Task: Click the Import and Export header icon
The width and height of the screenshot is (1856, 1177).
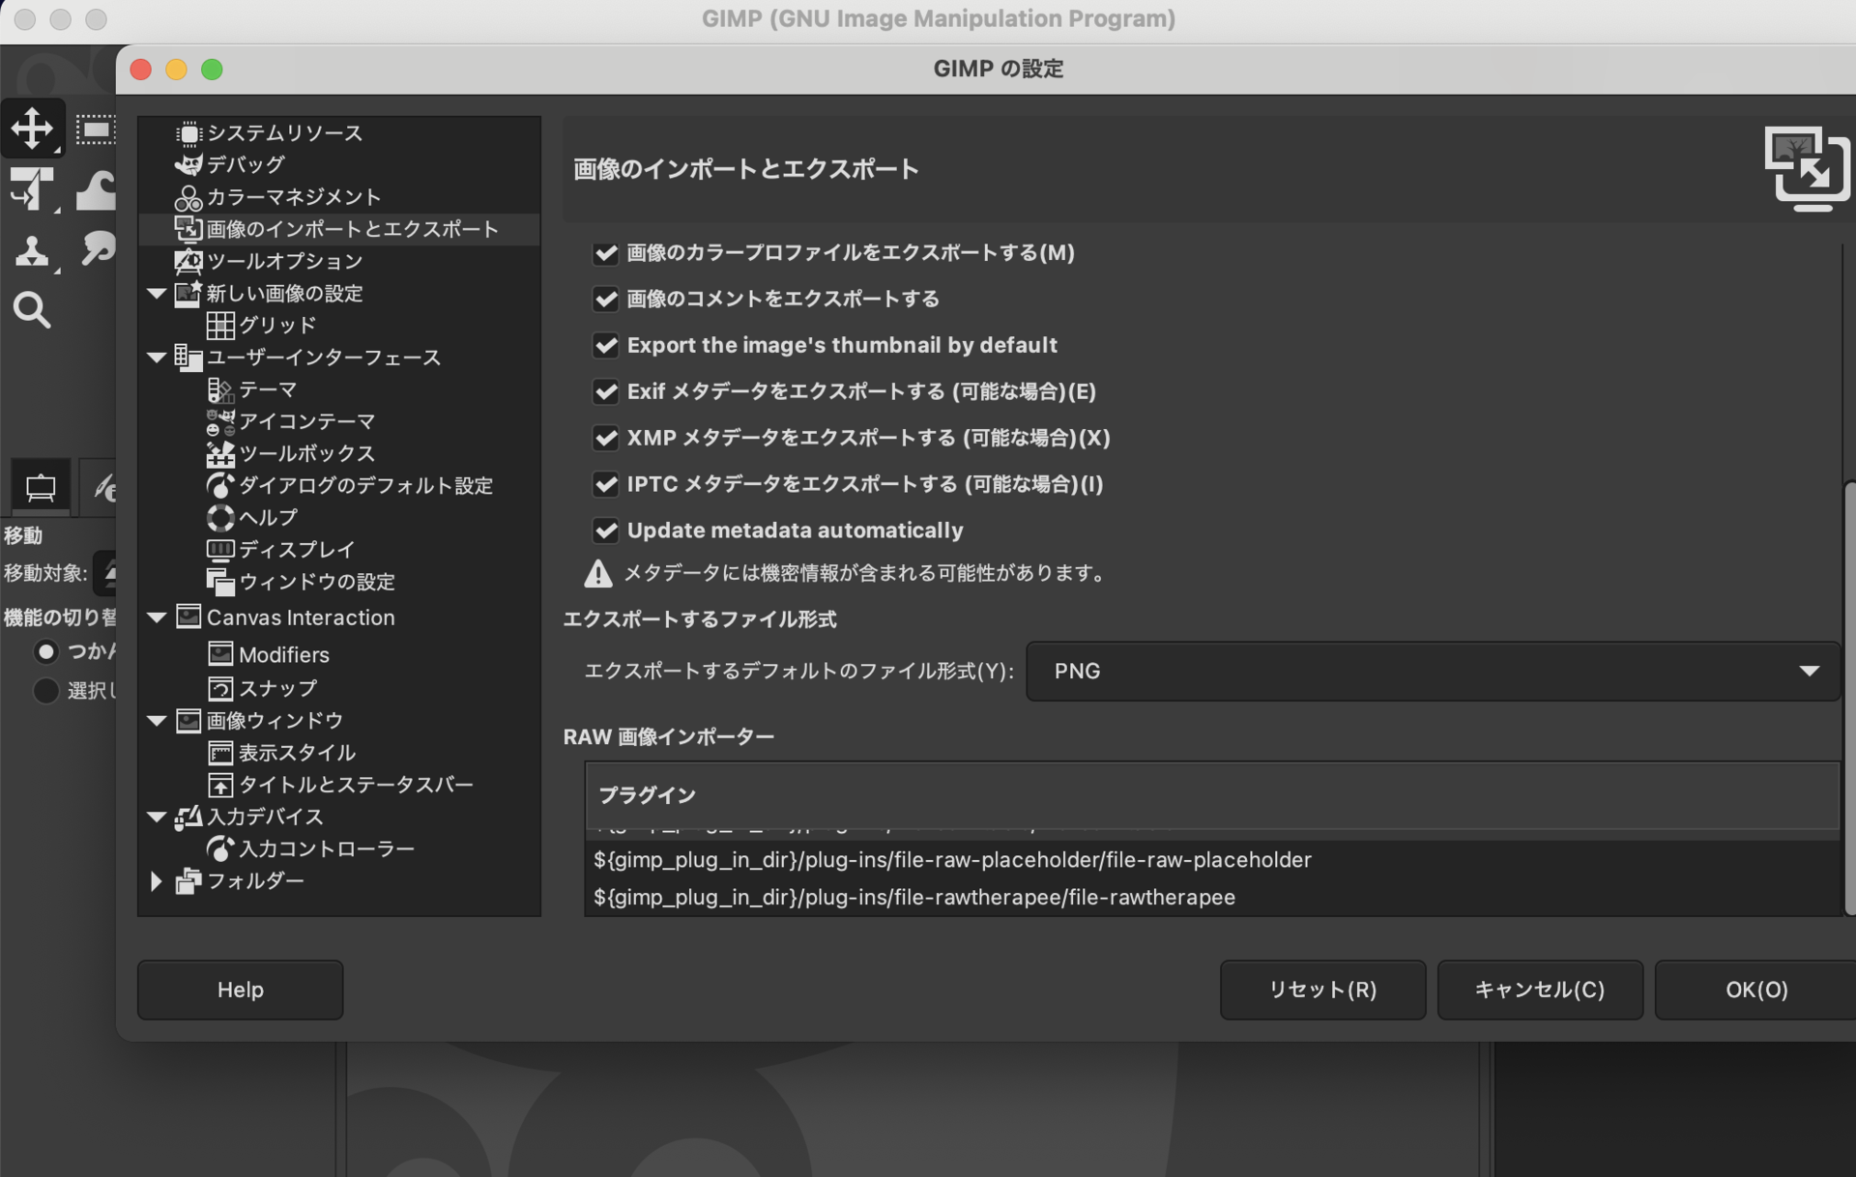Action: 1806,168
